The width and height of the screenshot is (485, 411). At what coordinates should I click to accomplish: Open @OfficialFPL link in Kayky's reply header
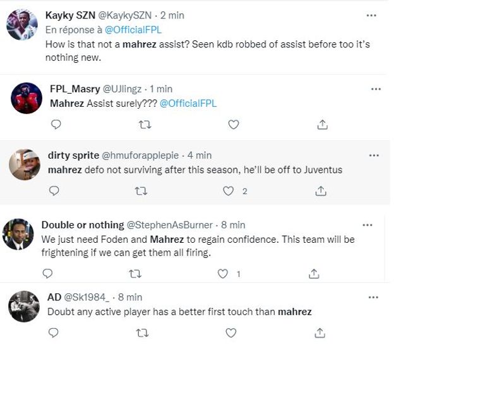point(133,30)
